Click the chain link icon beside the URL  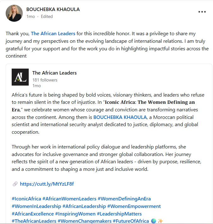coord(15,184)
